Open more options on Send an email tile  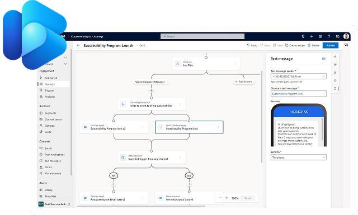tap(143, 127)
